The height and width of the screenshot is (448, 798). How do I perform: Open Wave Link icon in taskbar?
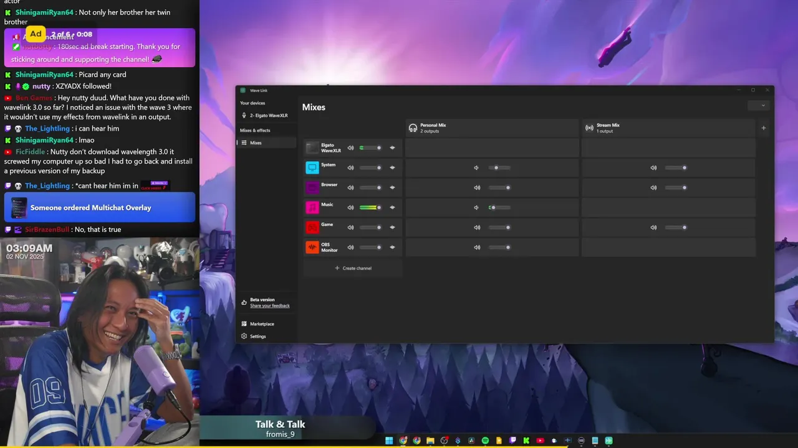pos(608,441)
